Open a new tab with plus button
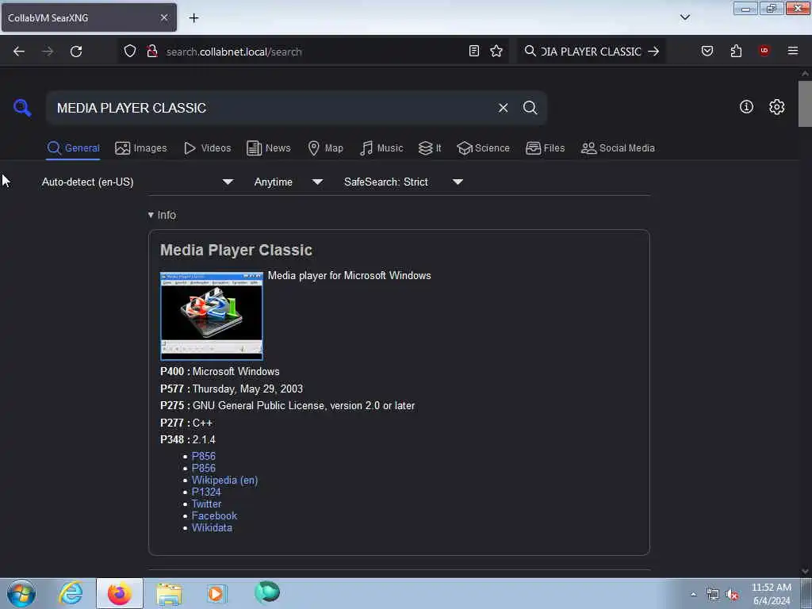 [193, 18]
